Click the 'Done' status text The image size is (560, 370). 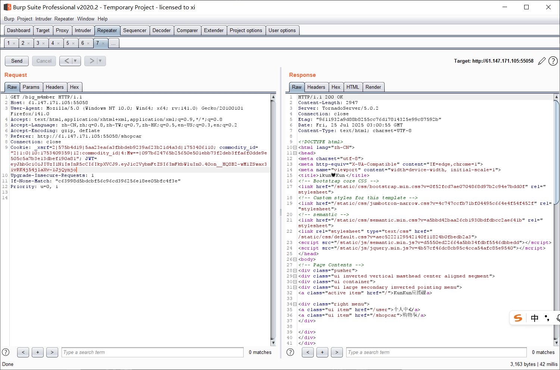coord(8,364)
